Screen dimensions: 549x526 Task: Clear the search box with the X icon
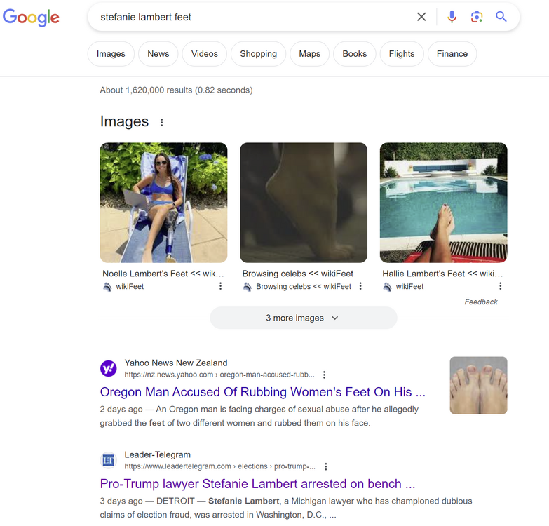point(421,17)
